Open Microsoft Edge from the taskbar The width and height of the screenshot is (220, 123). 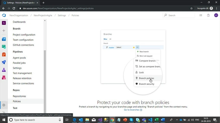tap(74, 120)
